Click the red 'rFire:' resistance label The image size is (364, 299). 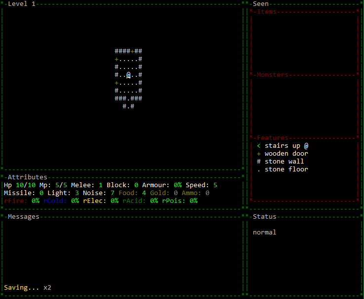click(x=15, y=201)
